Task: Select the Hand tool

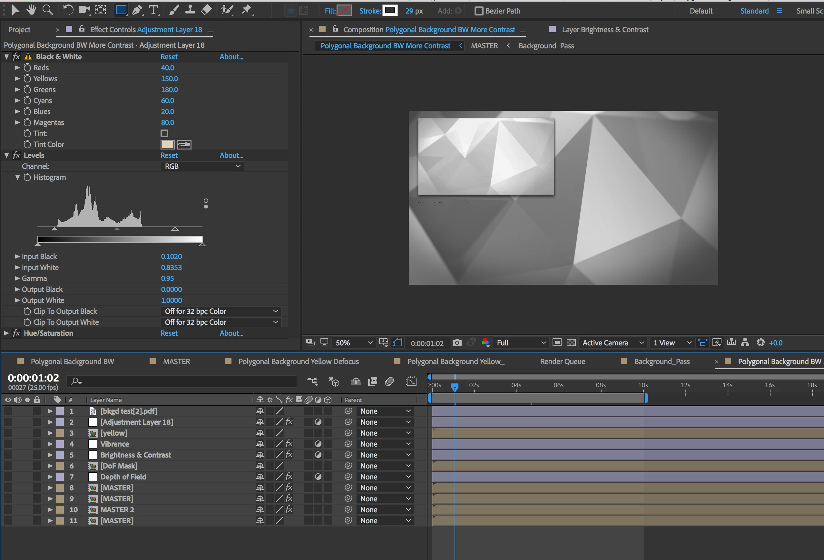Action: (x=31, y=10)
